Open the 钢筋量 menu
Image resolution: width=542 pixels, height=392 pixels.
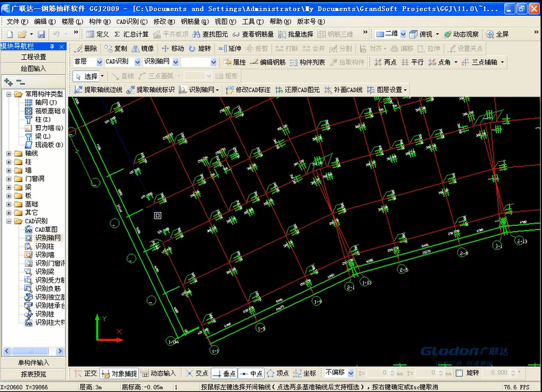pos(194,21)
